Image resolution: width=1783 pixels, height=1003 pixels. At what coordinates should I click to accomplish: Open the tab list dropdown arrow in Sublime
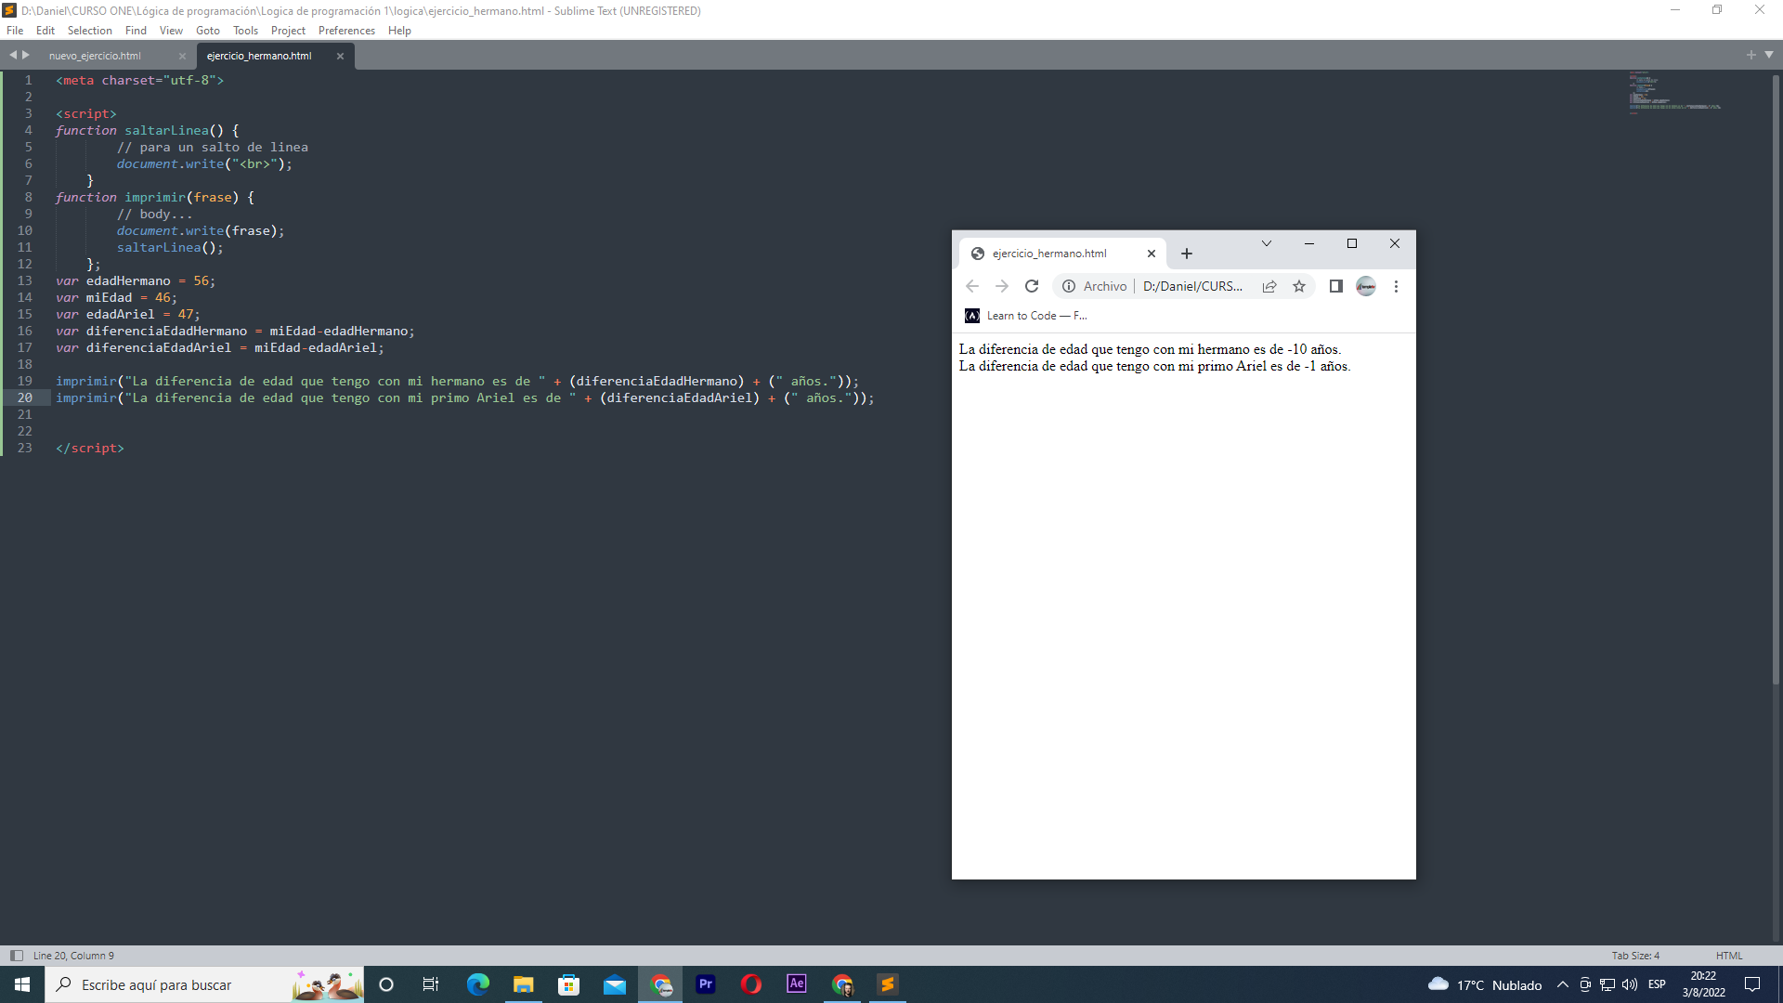point(1769,55)
